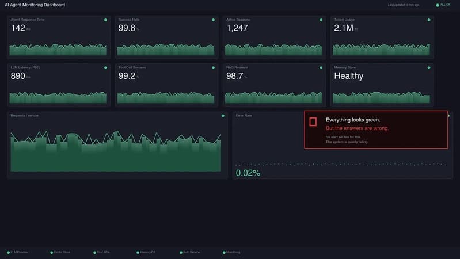
Task: Click the Tool APIs green status dot
Action: click(x=94, y=252)
